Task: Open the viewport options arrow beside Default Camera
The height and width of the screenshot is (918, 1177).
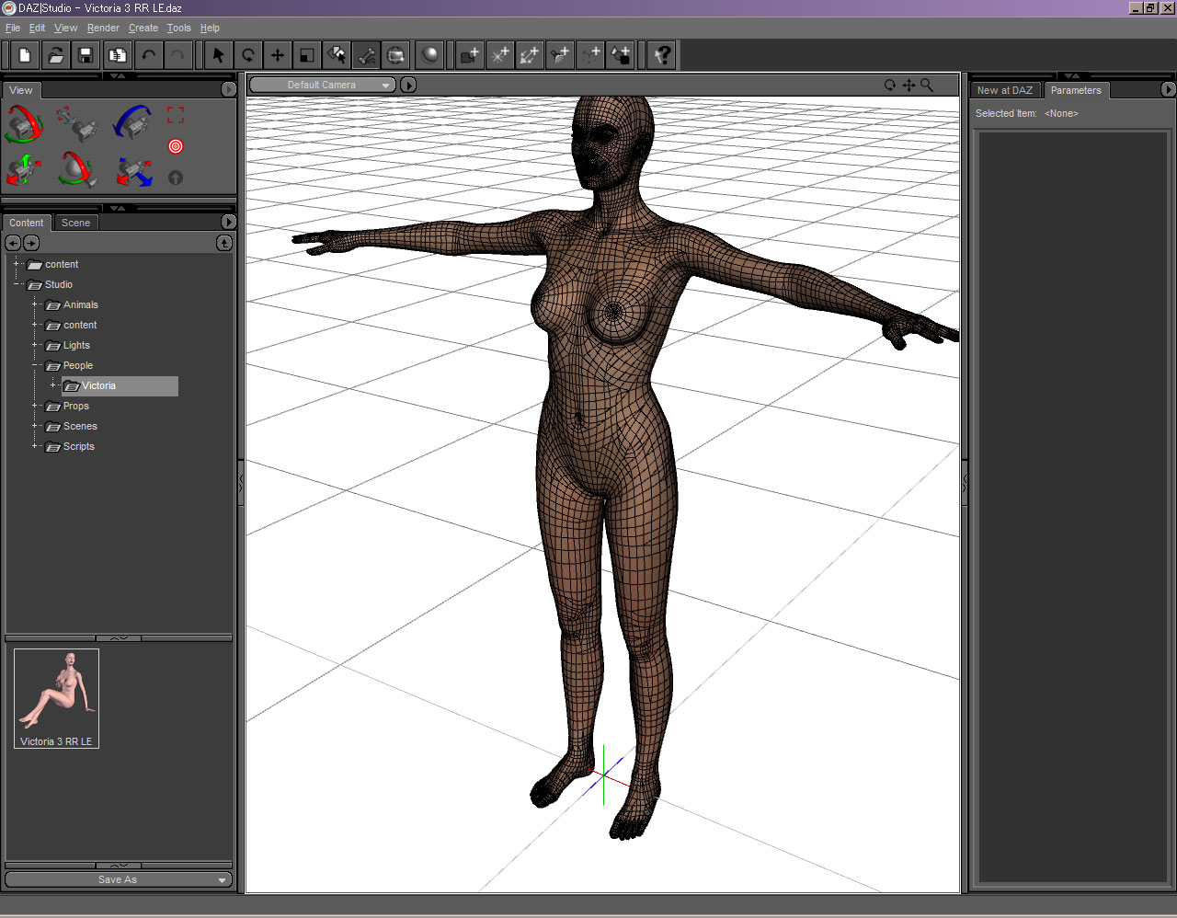Action: point(408,85)
